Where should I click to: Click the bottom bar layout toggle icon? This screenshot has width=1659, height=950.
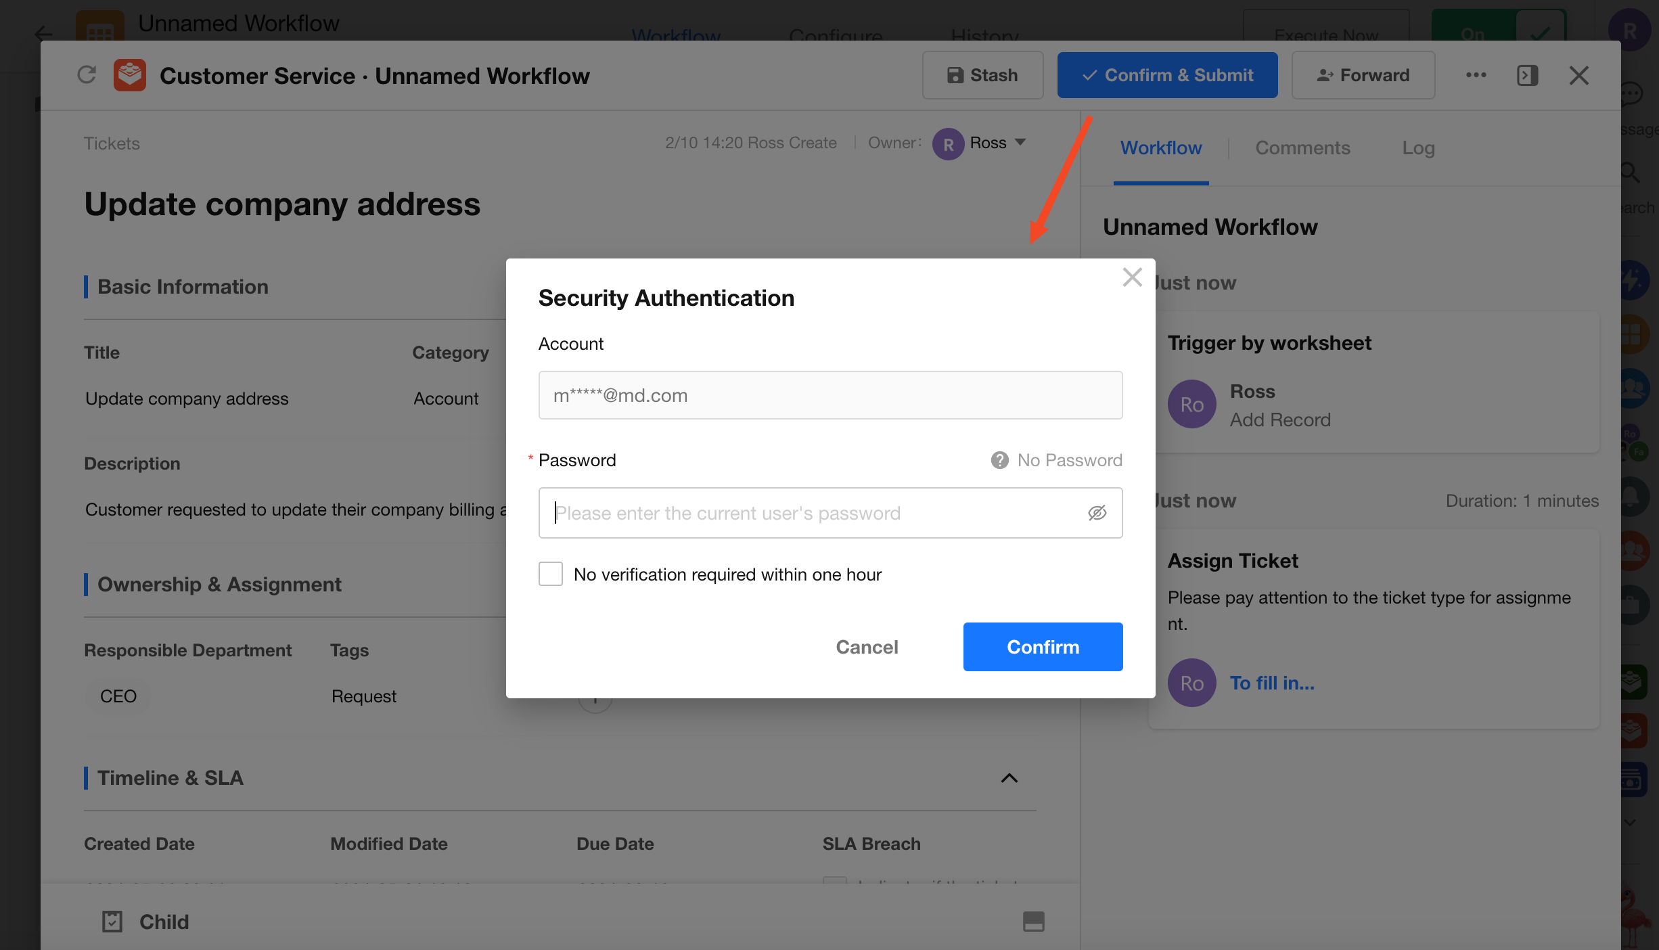tap(1033, 921)
